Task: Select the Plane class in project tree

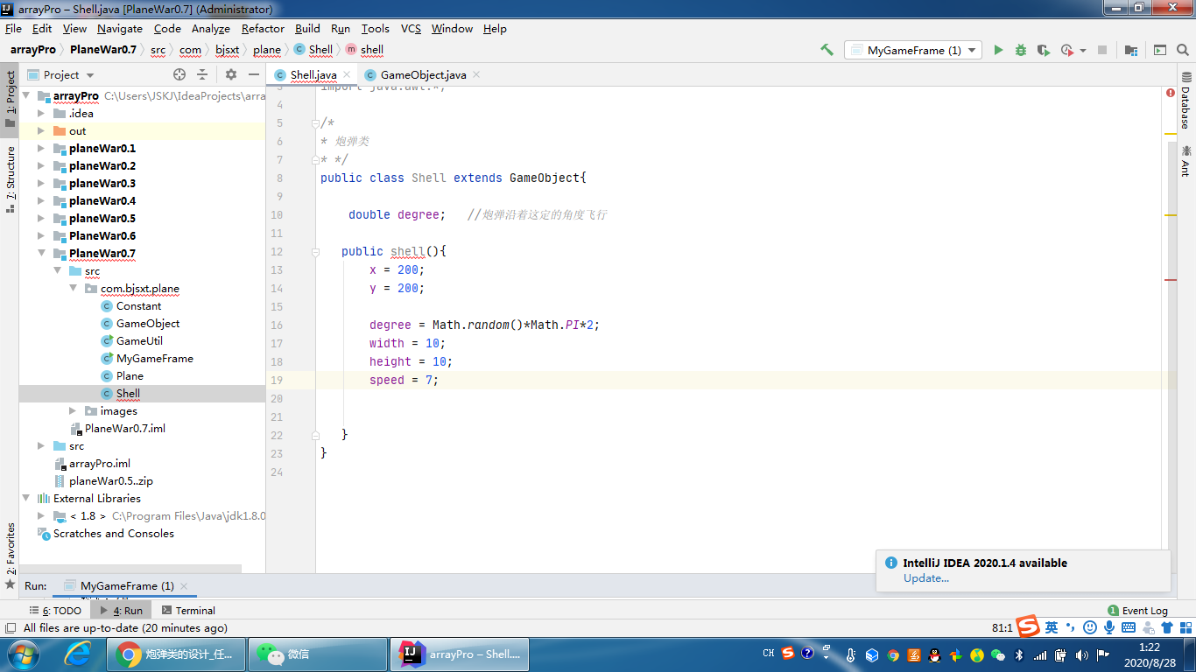Action: [130, 375]
